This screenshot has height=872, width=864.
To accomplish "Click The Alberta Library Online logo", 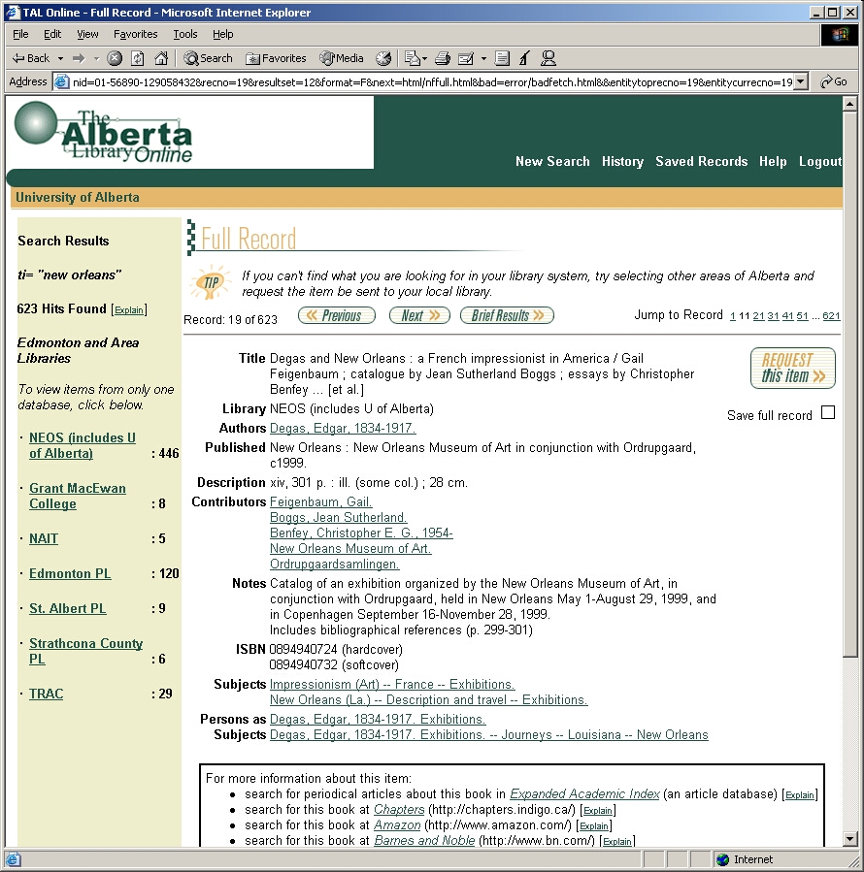I will point(104,132).
